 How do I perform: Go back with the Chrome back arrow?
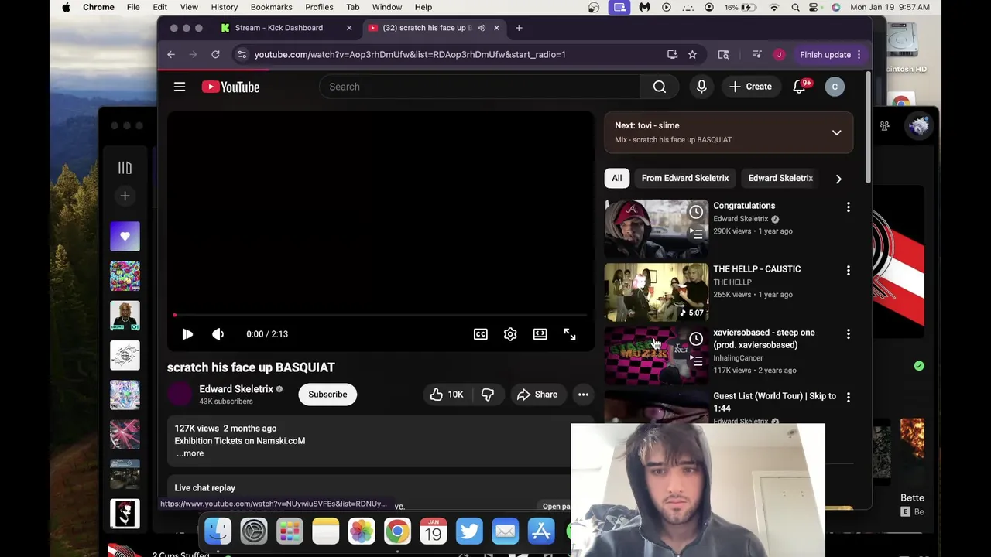tap(171, 55)
